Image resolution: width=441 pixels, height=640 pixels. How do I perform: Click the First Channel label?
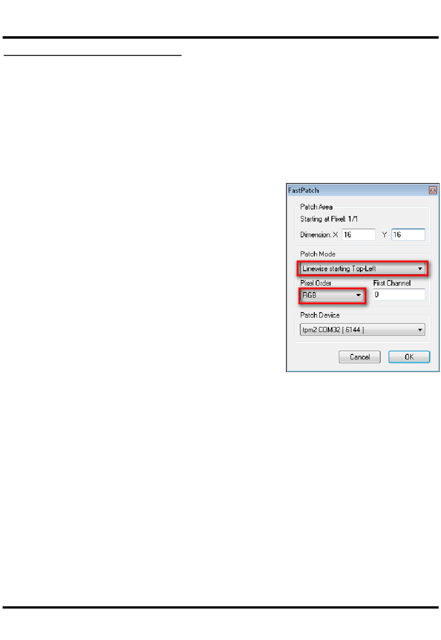click(x=392, y=283)
